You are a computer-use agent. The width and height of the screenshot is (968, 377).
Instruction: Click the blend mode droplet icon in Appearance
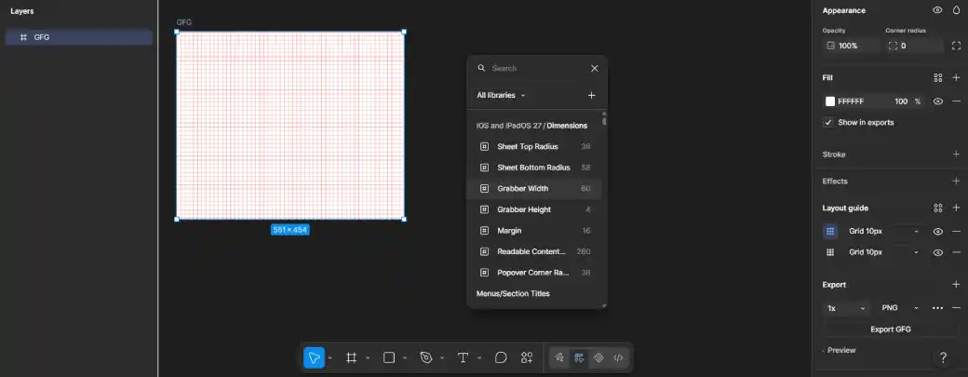tap(956, 10)
